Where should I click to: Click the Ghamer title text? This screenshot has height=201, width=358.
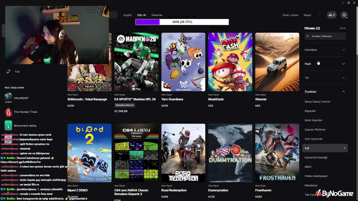click(261, 99)
